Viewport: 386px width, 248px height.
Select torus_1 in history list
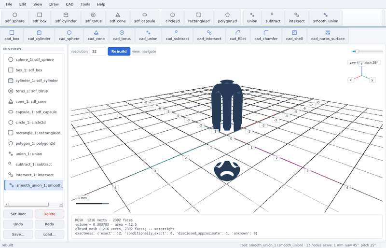34,91
